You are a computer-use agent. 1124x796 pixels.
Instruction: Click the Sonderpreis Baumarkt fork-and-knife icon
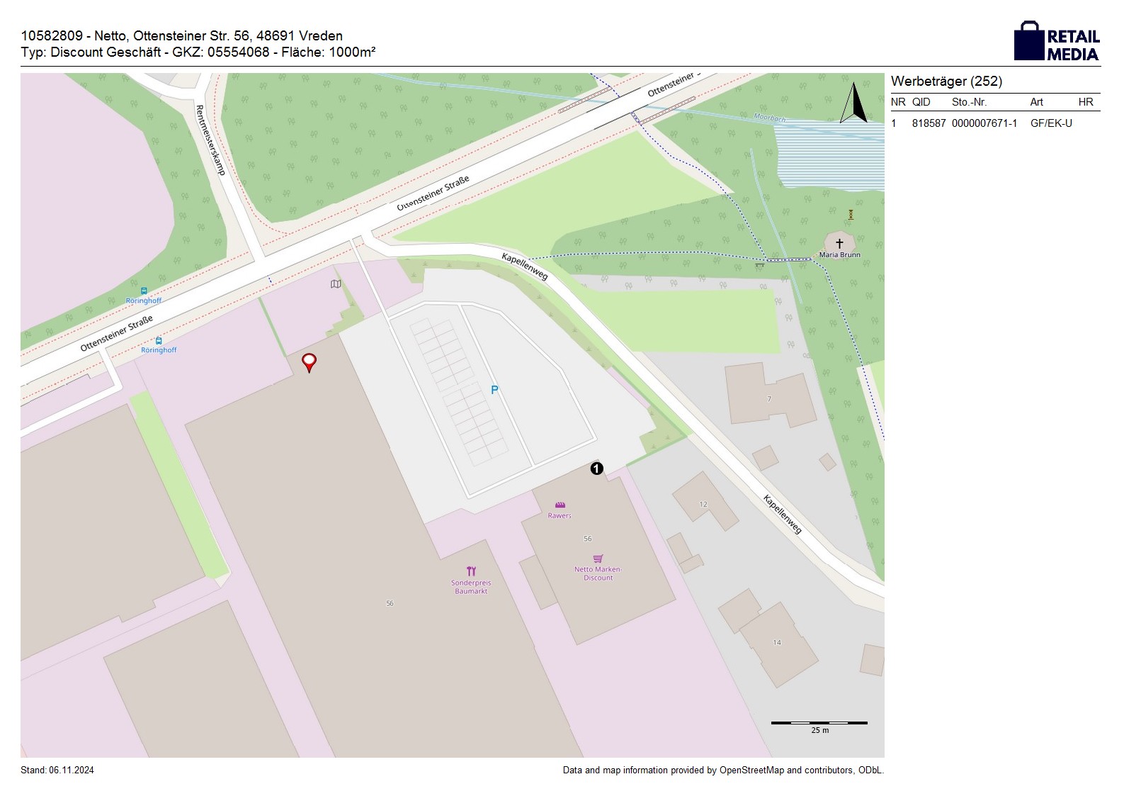[x=471, y=571]
